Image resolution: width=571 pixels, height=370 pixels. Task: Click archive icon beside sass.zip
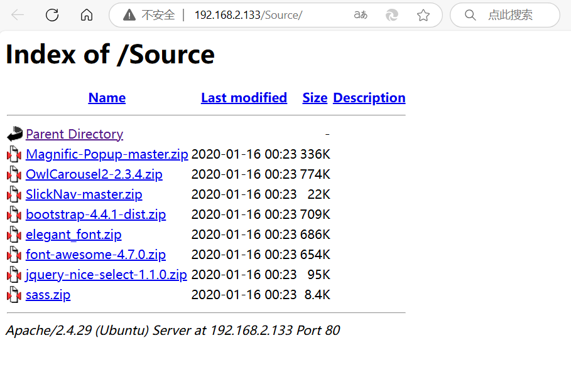pos(14,294)
